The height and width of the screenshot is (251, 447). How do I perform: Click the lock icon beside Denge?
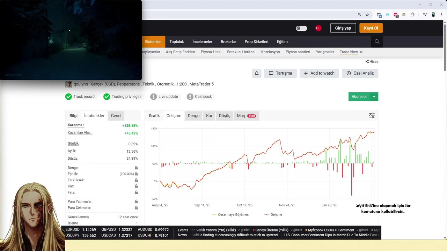pos(136,168)
